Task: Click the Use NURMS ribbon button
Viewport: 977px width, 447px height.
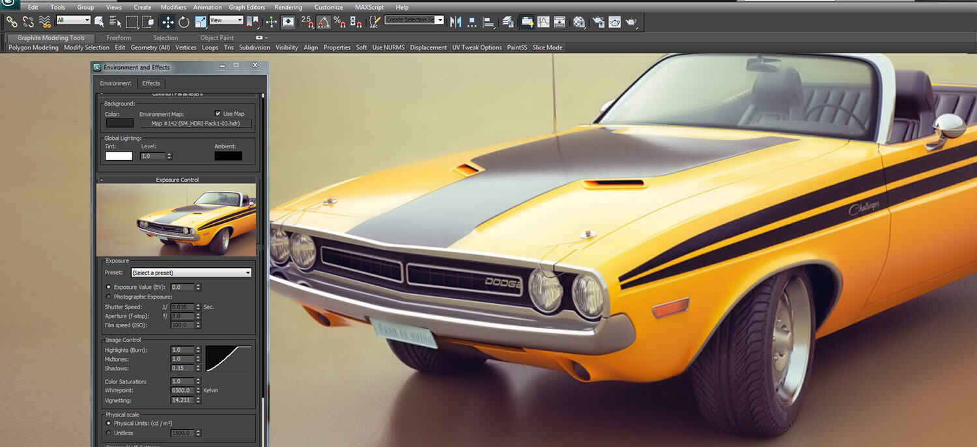Action: click(388, 47)
